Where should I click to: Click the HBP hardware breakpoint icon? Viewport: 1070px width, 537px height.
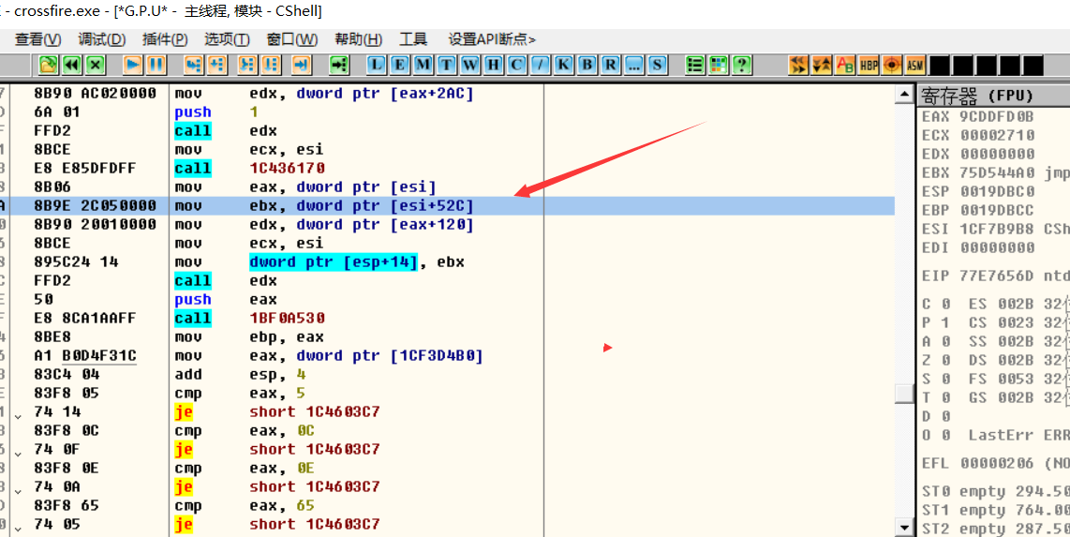pos(868,65)
